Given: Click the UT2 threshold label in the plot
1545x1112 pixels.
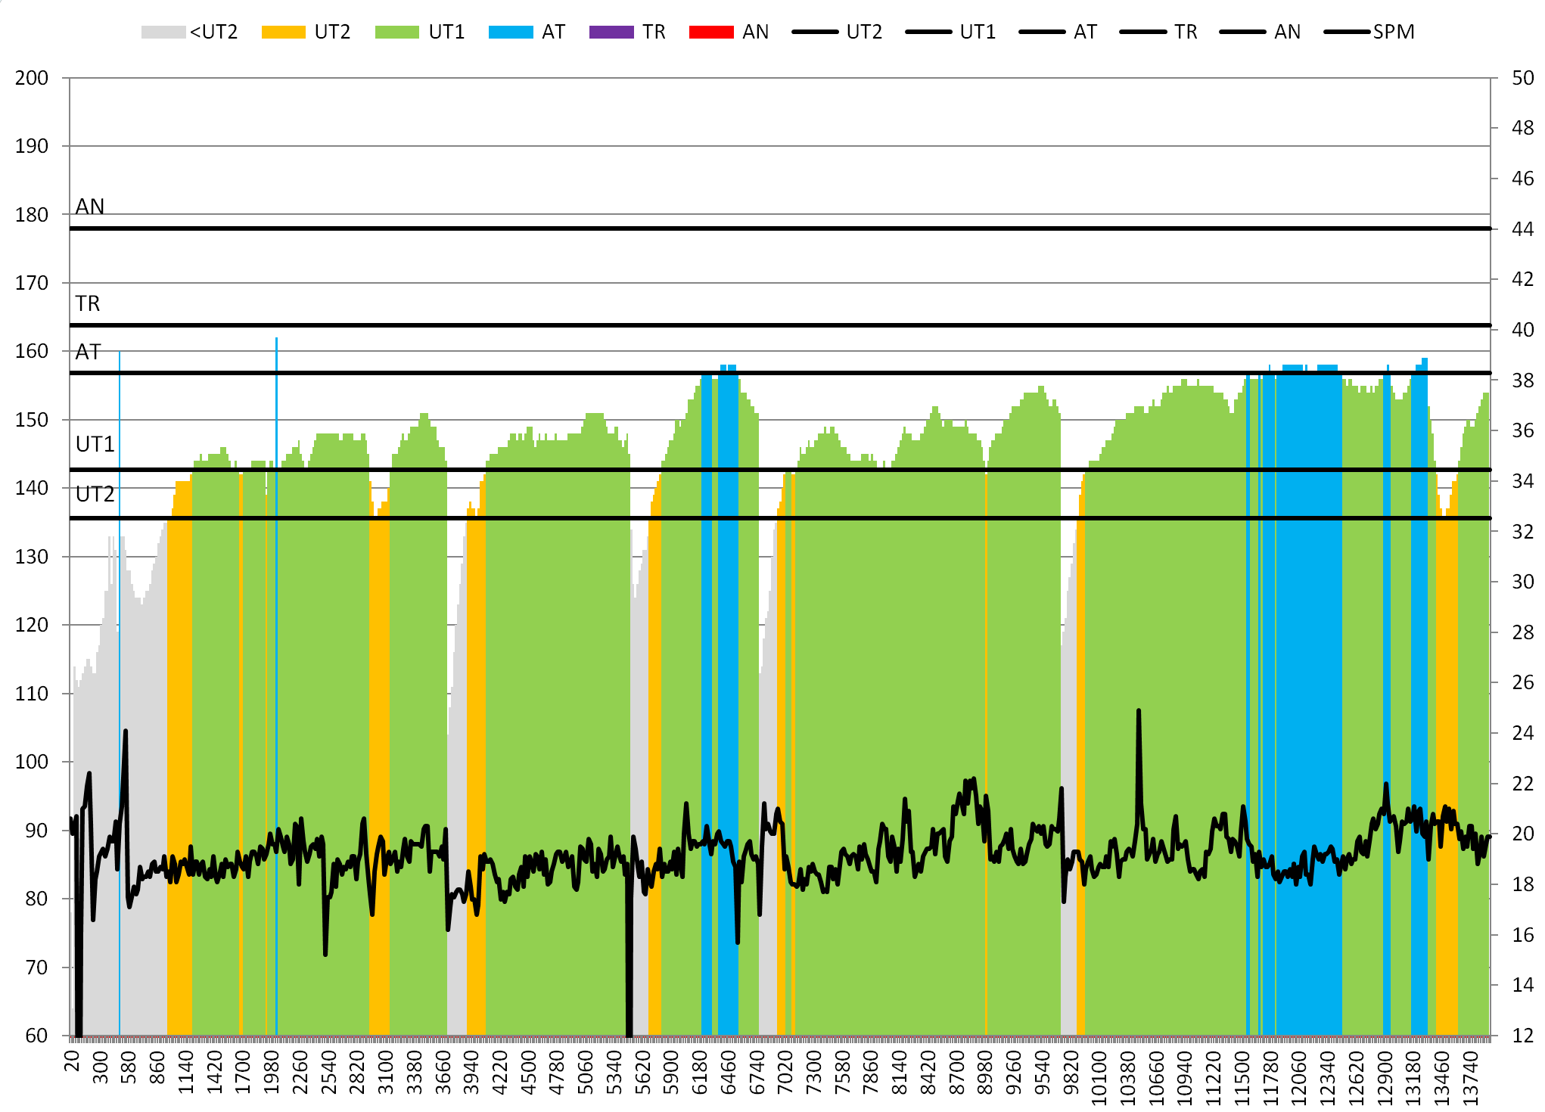Looking at the screenshot, I should pyautogui.click(x=95, y=494).
